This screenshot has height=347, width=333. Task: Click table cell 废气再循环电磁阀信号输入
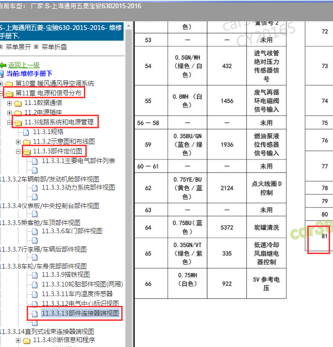tap(266, 101)
